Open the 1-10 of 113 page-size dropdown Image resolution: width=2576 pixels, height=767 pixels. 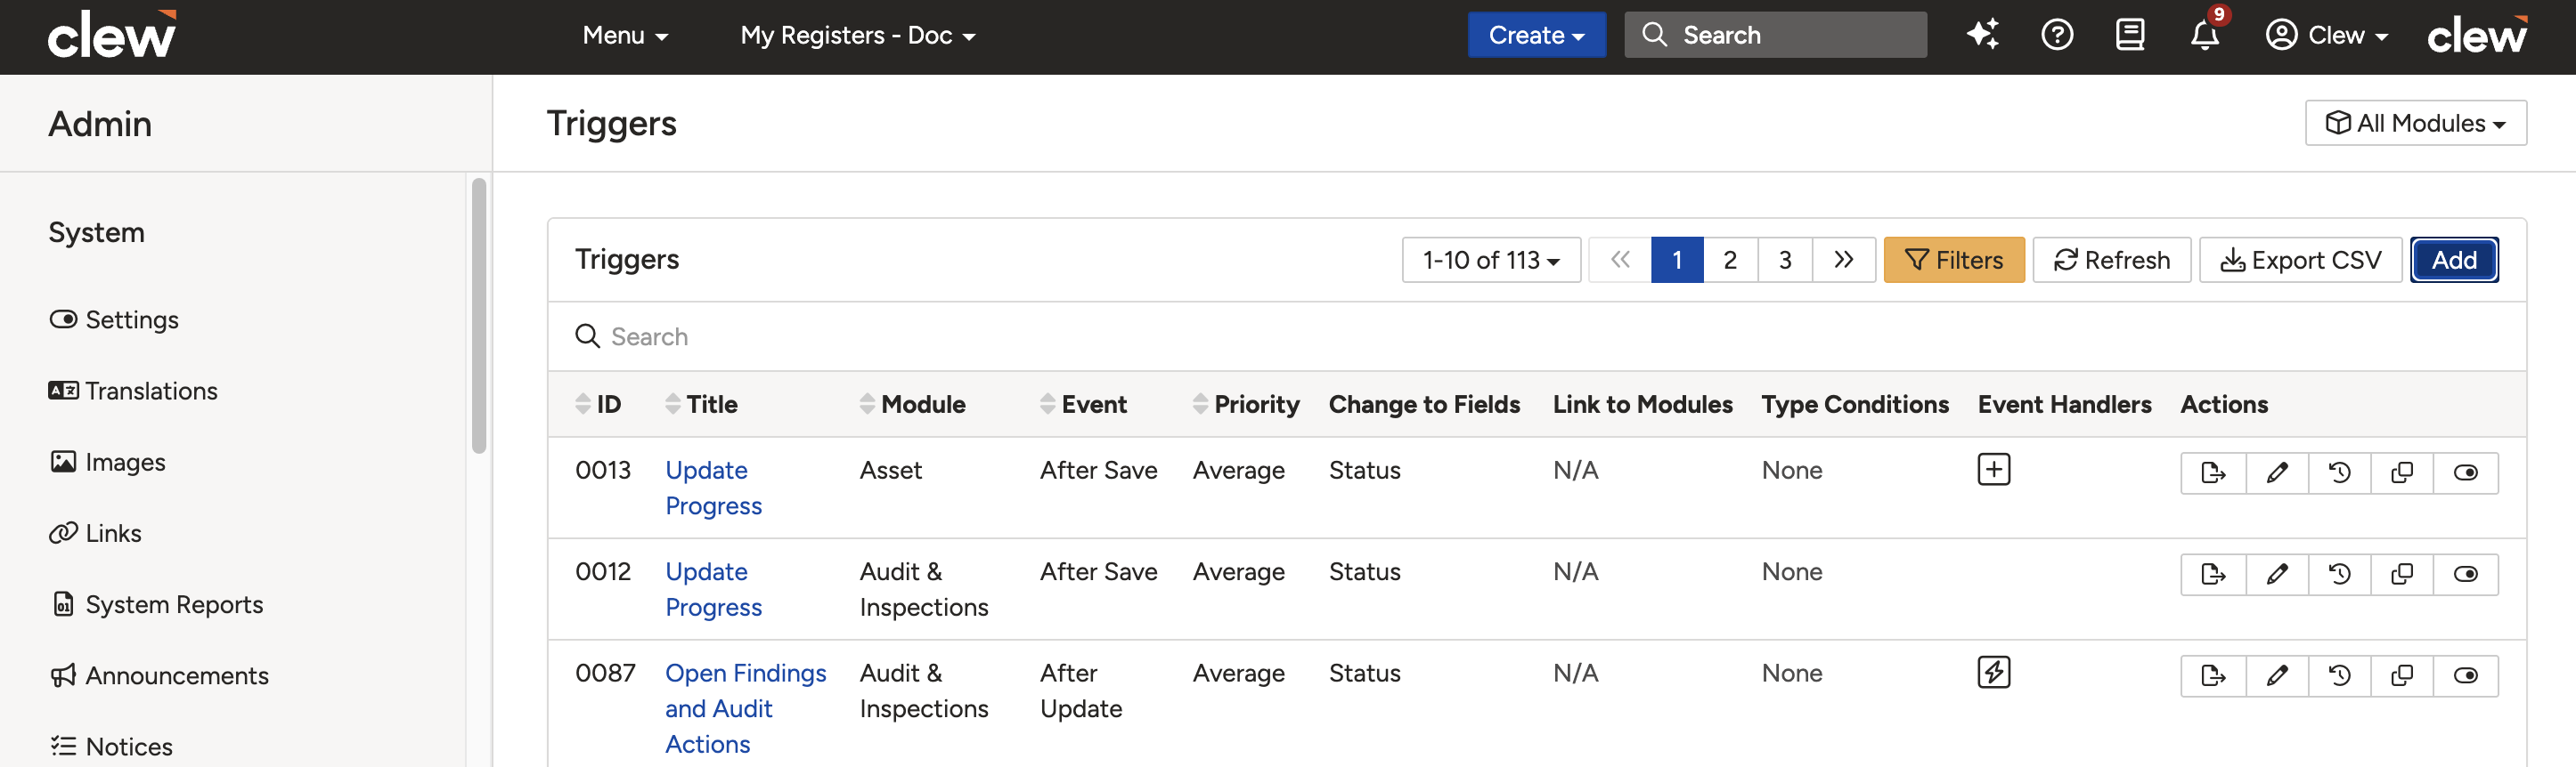click(x=1490, y=260)
